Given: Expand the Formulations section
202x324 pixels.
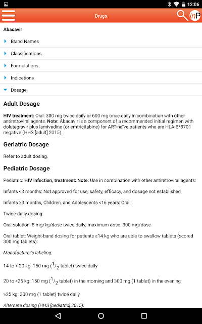Looking at the screenshot, I should coord(101,66).
